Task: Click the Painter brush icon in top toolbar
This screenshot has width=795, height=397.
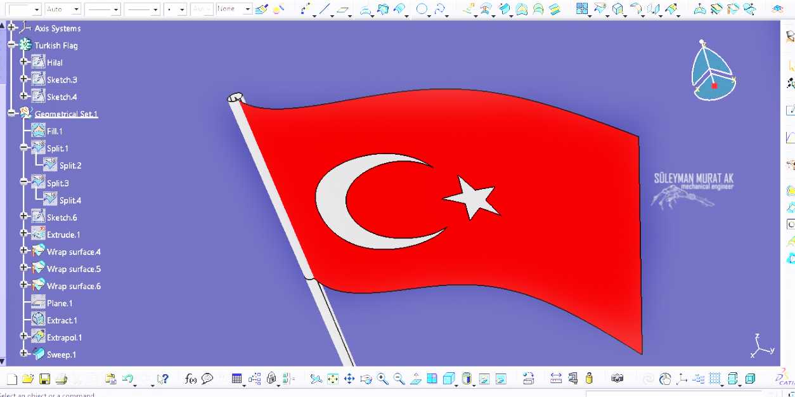Action: (261, 10)
